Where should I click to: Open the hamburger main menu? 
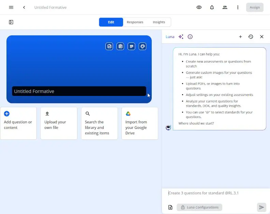tap(11, 7)
